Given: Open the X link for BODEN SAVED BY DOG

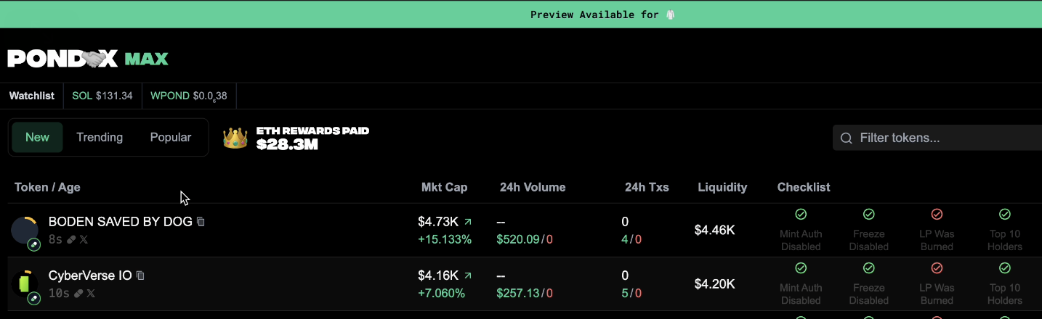Looking at the screenshot, I should pos(84,239).
